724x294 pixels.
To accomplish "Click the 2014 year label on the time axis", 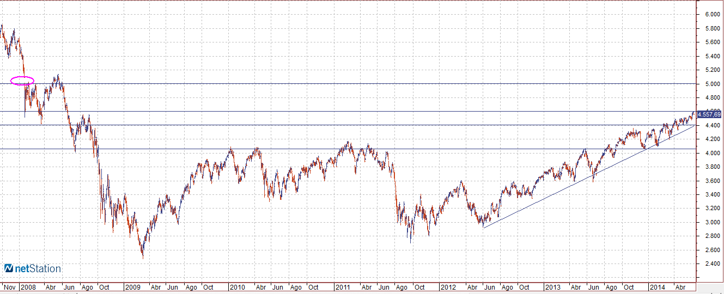I will pyautogui.click(x=658, y=287).
